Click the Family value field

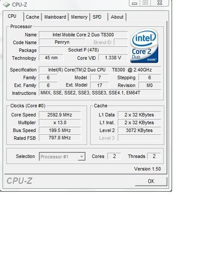48,77
